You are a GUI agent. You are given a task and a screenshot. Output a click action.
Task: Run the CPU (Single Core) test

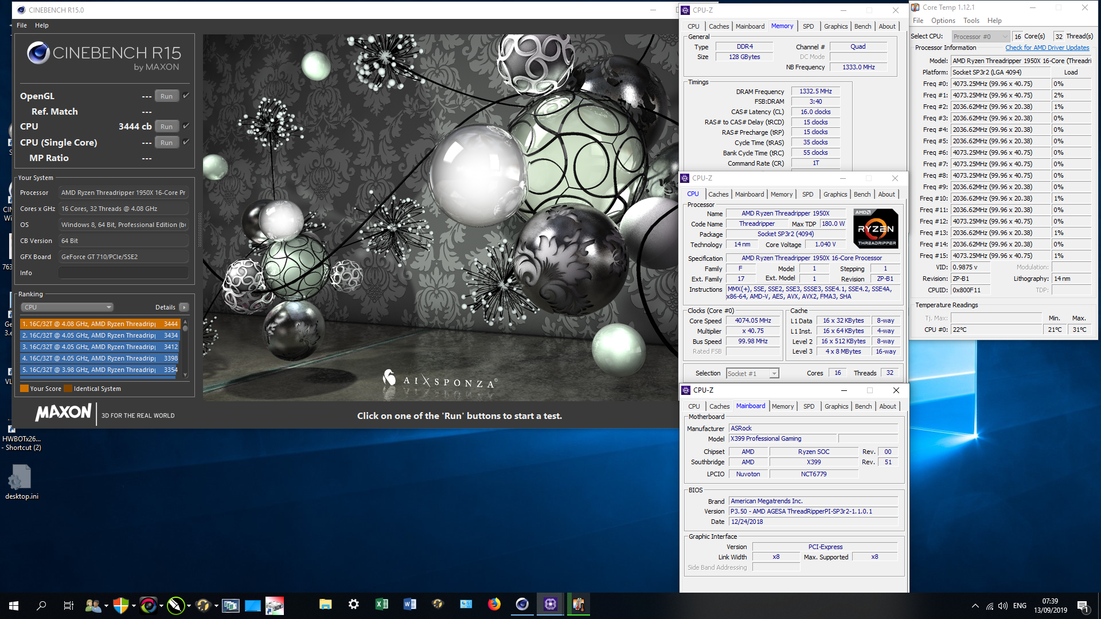[166, 143]
